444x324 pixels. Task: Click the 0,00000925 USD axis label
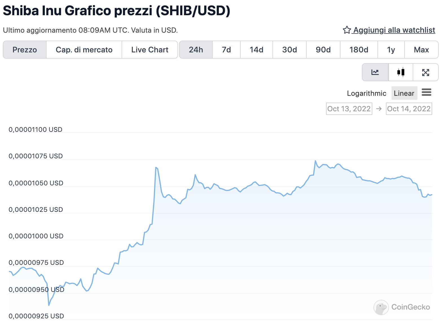(x=36, y=316)
